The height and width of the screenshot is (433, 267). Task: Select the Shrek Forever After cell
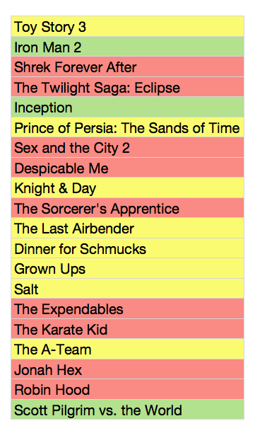[x=127, y=67]
